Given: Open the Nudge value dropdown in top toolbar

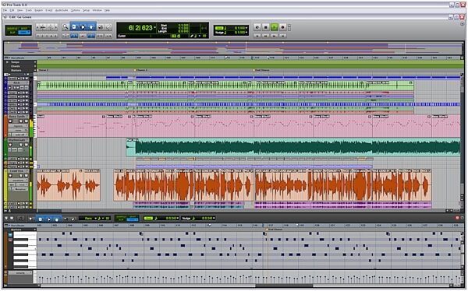Looking at the screenshot, I should (x=246, y=32).
